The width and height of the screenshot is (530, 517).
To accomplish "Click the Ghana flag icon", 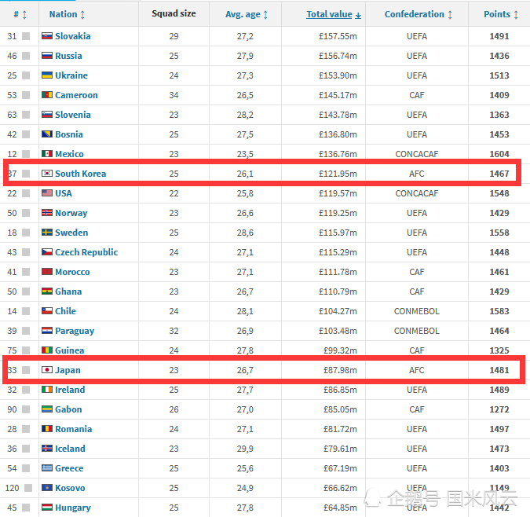I will click(x=47, y=291).
